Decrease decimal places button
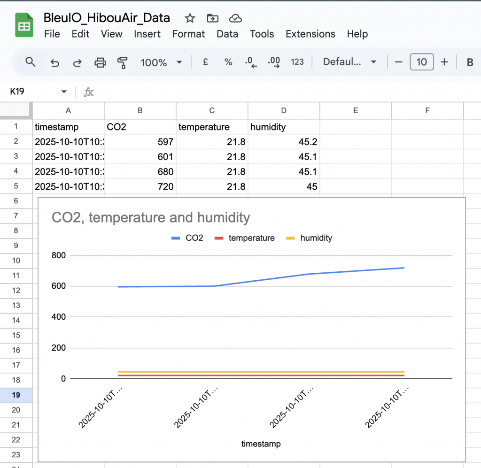Screen dimensions: 481x468 click(x=251, y=62)
